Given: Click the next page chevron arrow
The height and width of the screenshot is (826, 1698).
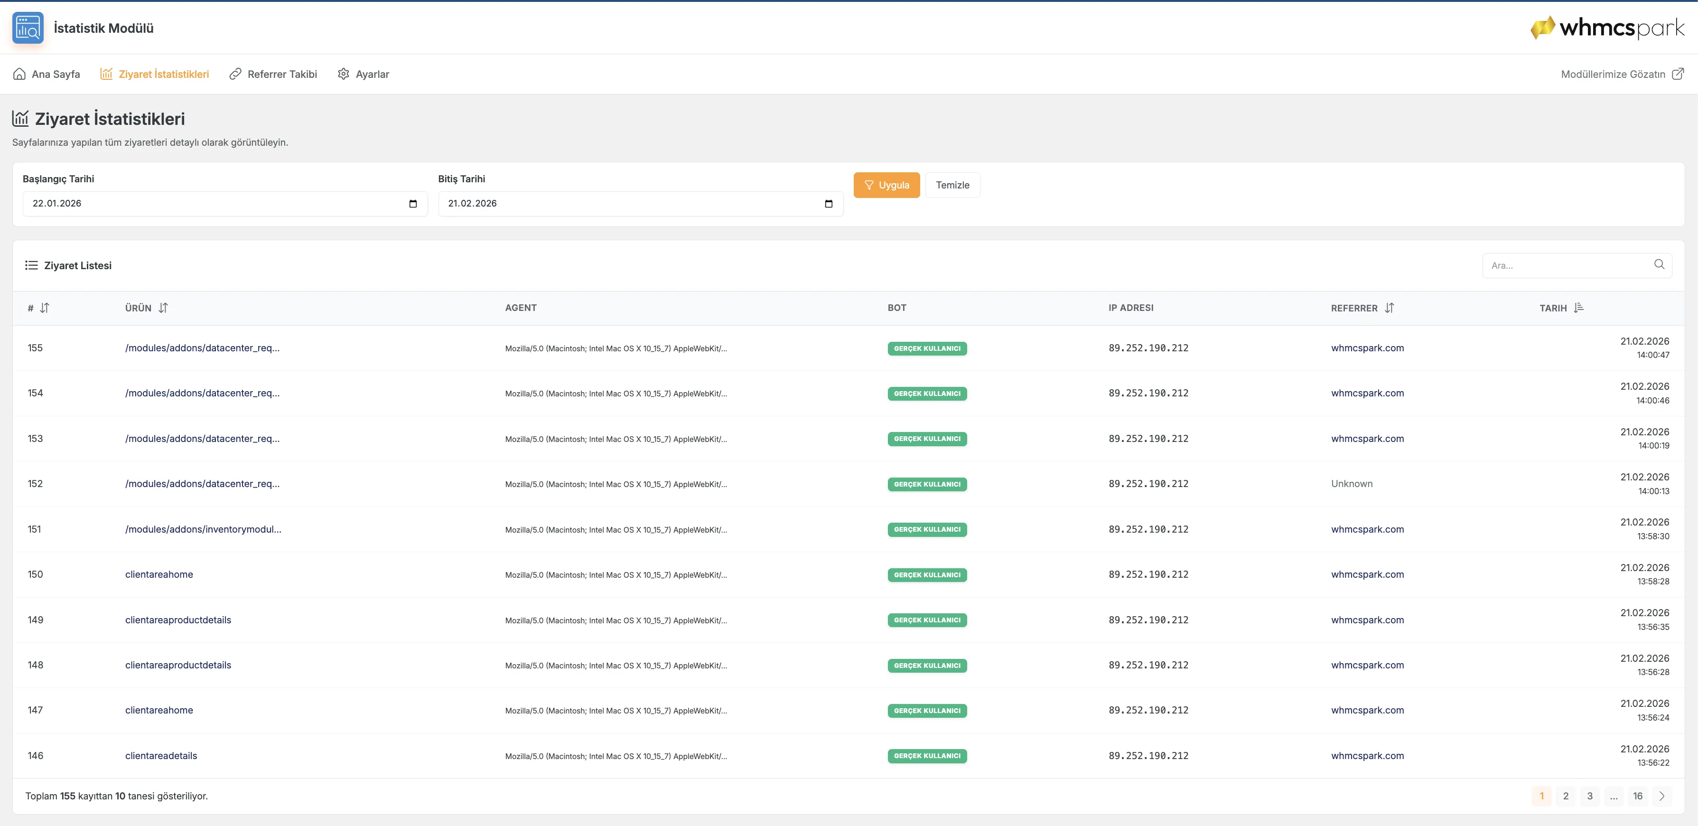Looking at the screenshot, I should tap(1662, 796).
